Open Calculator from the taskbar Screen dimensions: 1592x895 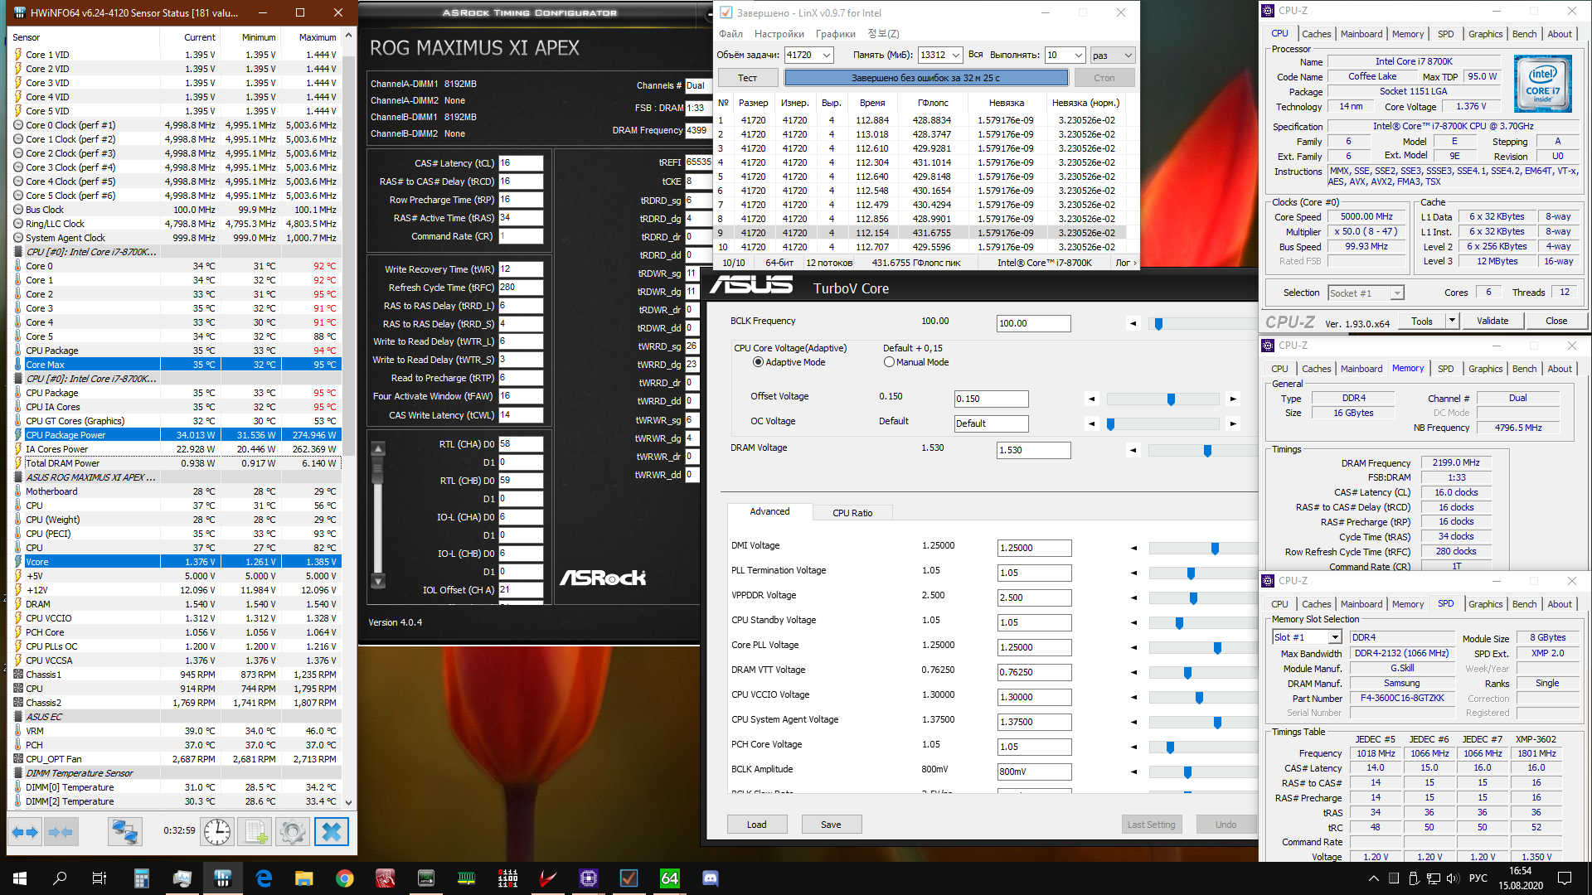click(141, 878)
